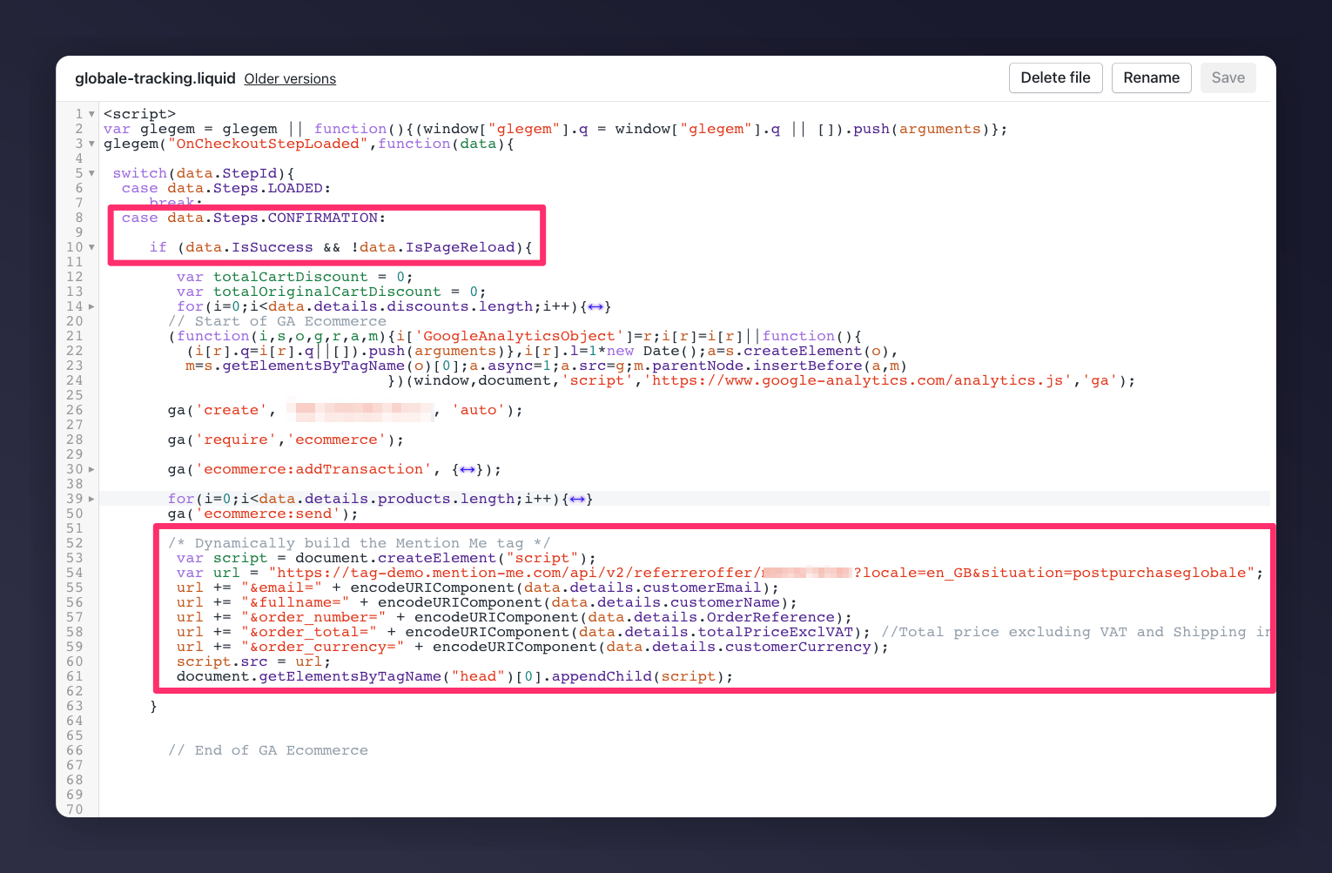Click the 'Dynamically build the Mention Me tag' comment
1332x873 pixels.
coord(359,543)
